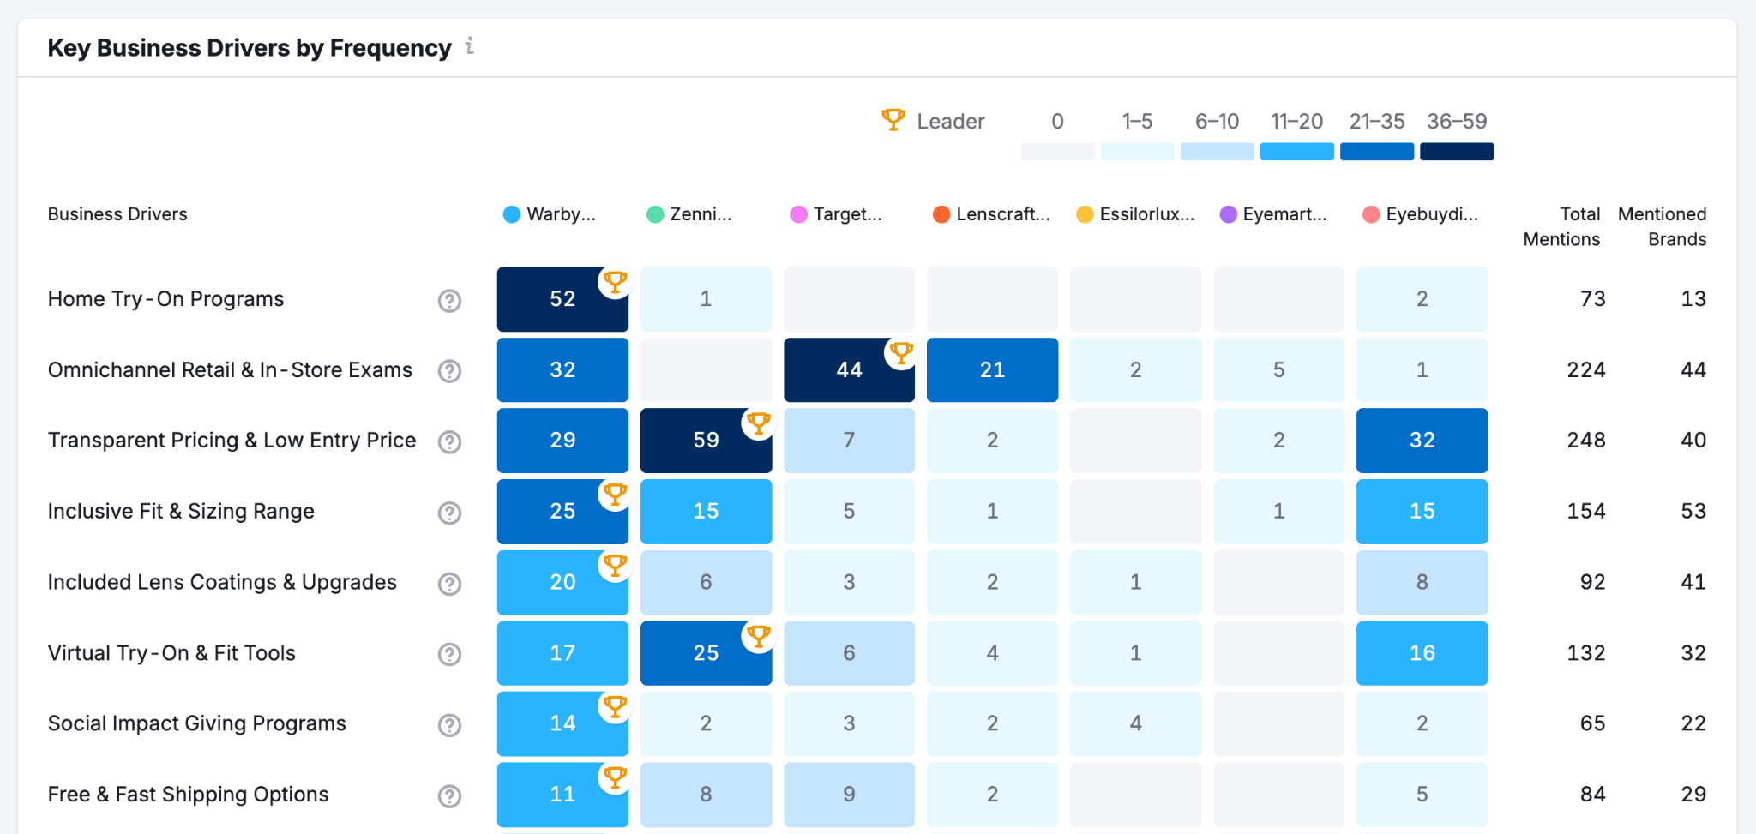Screen dimensions: 1756x834
Task: Open help for Free & Fast Shipping Options
Action: click(x=449, y=796)
